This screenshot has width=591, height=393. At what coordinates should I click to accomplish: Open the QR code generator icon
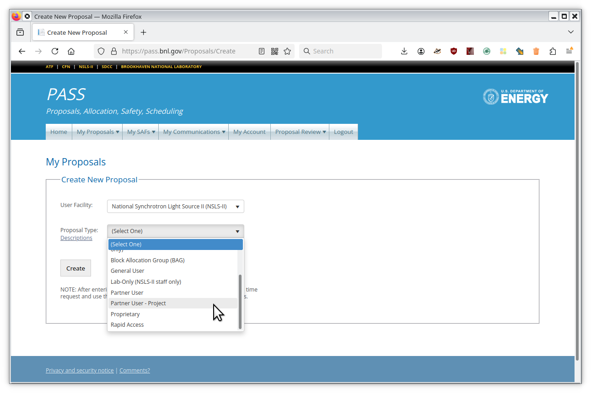point(274,51)
